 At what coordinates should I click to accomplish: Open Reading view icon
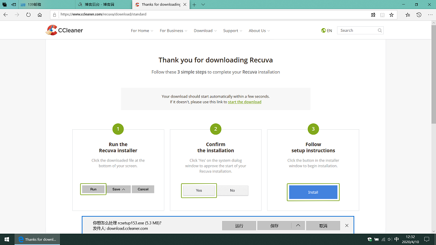382,15
